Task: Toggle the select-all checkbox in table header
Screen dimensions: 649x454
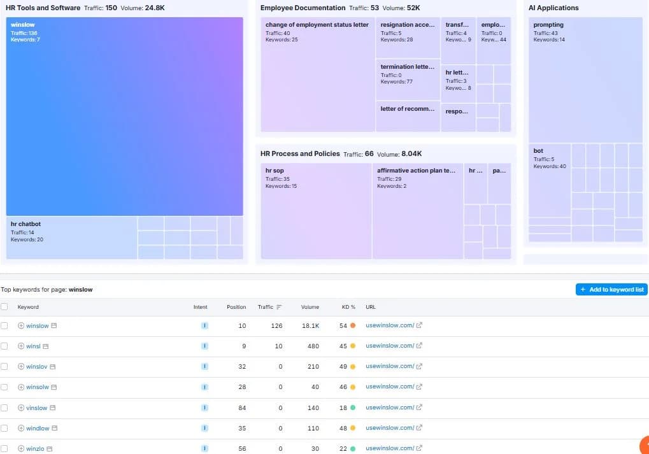Action: (x=4, y=307)
